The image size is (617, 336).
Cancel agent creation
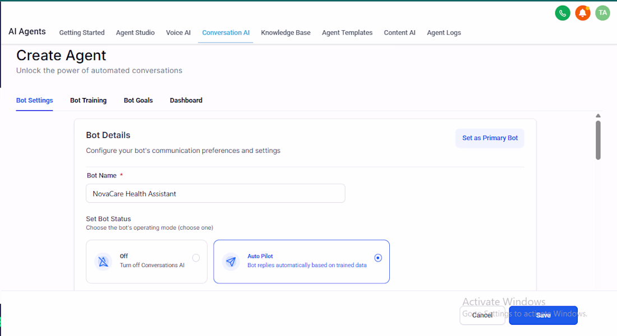point(482,315)
